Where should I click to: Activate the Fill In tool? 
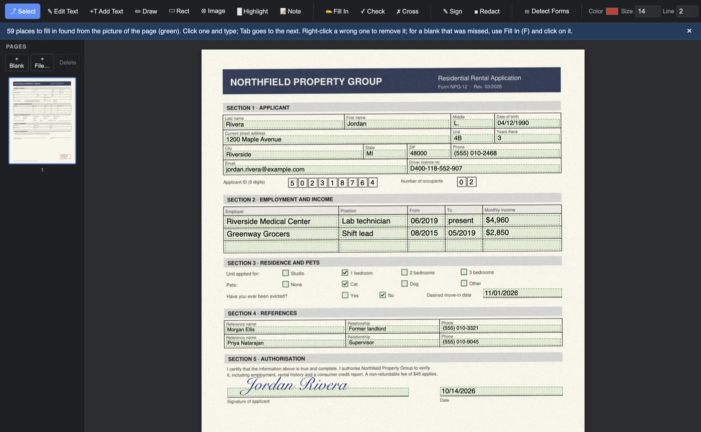[337, 11]
